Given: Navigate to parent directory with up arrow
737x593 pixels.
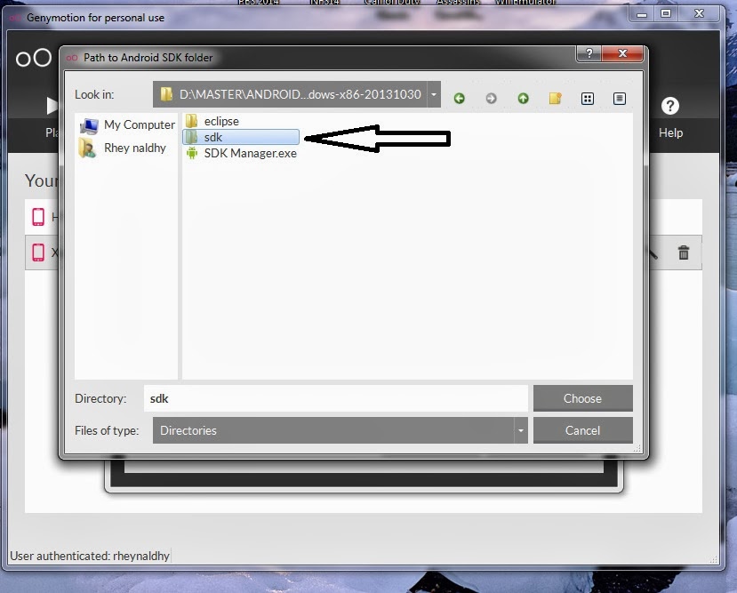Looking at the screenshot, I should click(x=523, y=98).
